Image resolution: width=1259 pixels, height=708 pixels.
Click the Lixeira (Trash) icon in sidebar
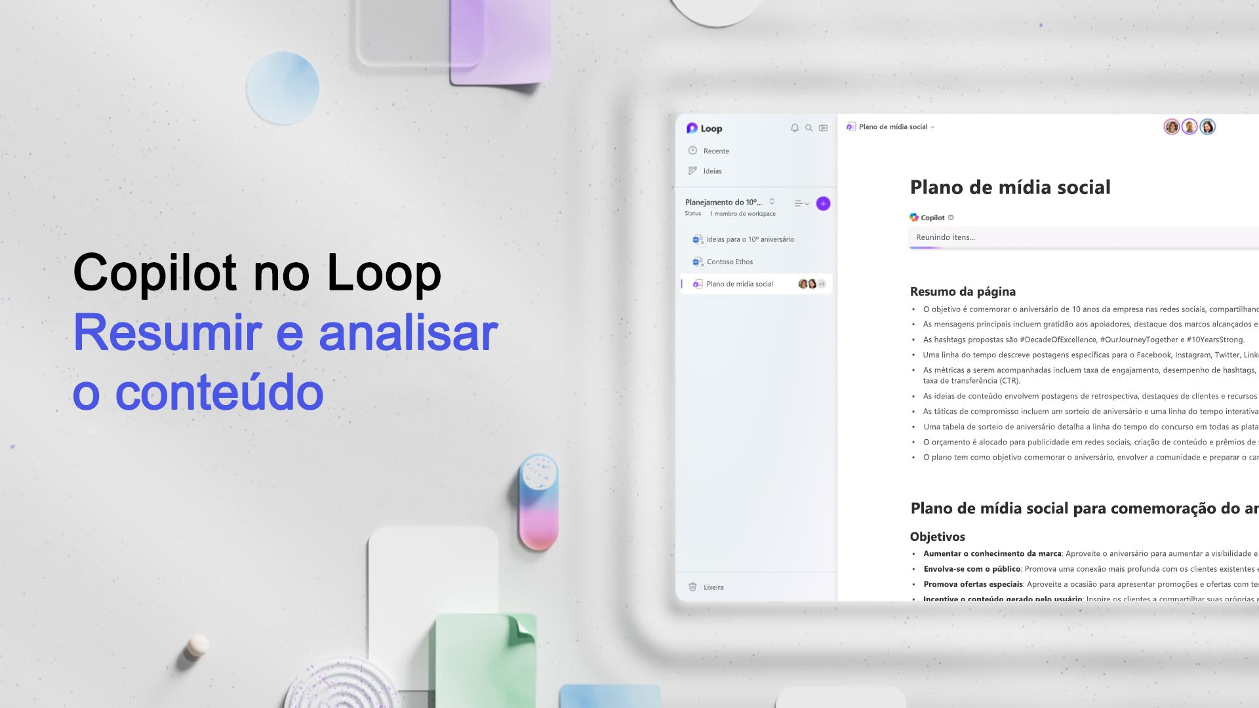click(x=692, y=587)
